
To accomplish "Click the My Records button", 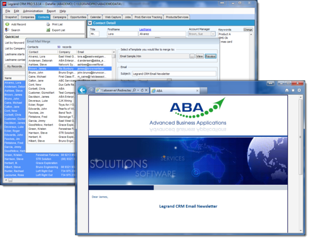I will coord(14,67).
